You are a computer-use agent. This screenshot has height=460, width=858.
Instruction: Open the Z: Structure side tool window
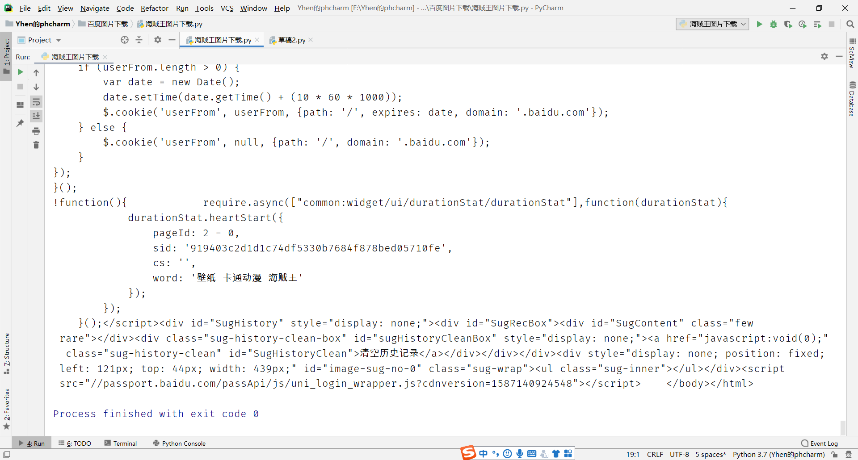point(6,354)
